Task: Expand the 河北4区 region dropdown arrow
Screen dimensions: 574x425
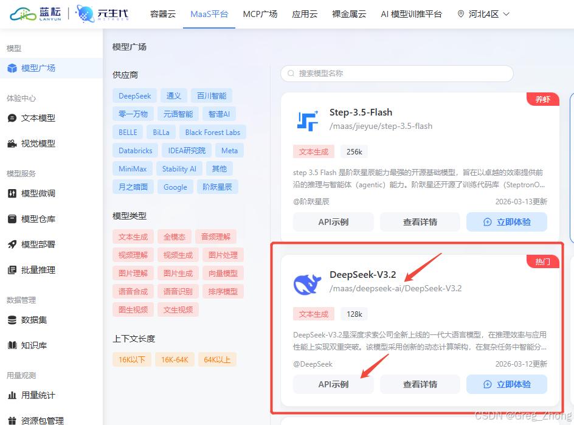Action: pos(507,14)
